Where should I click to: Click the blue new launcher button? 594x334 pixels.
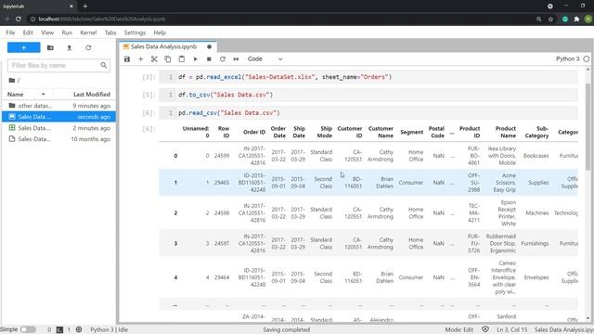[23, 47]
